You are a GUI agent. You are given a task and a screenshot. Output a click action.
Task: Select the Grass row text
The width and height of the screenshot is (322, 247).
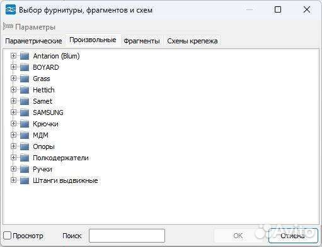[x=42, y=79]
